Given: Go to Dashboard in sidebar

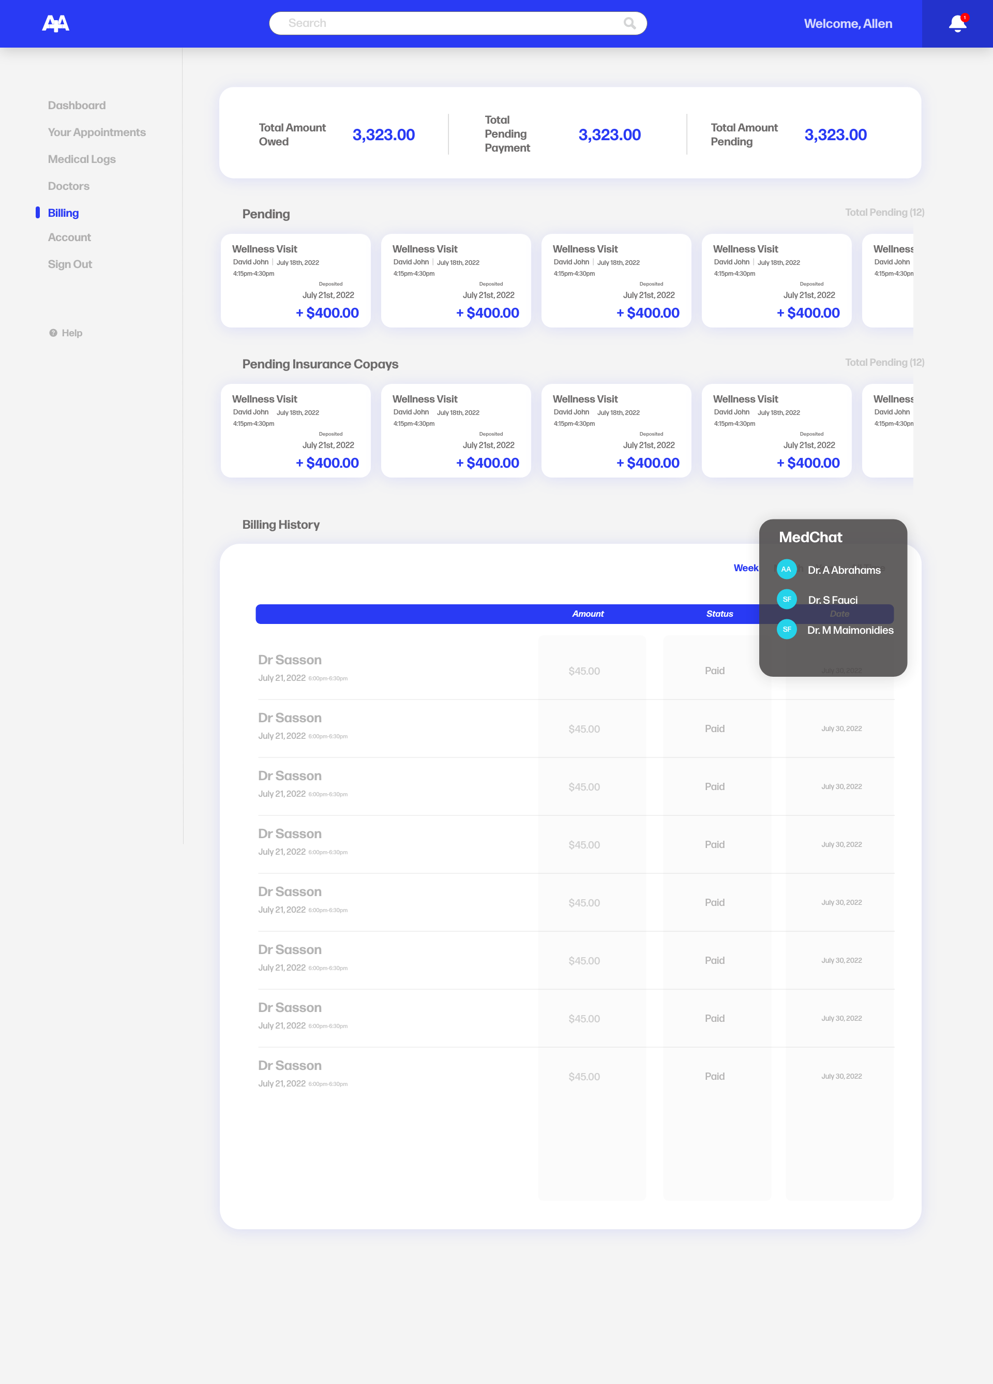Looking at the screenshot, I should click(x=77, y=106).
